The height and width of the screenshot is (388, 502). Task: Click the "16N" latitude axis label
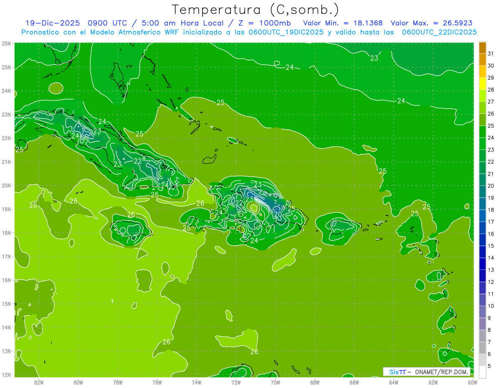[x=6, y=280]
